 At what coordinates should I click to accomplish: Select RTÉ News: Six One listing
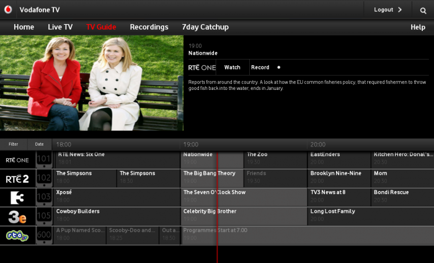pos(117,159)
